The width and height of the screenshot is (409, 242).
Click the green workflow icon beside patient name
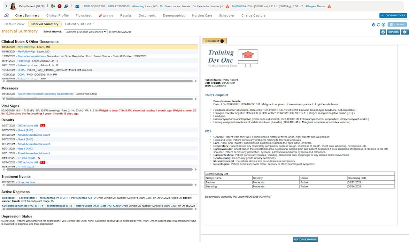pyautogui.click(x=53, y=6)
